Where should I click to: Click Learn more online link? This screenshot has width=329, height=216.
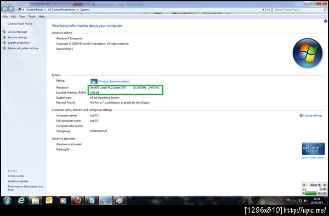[x=313, y=157]
